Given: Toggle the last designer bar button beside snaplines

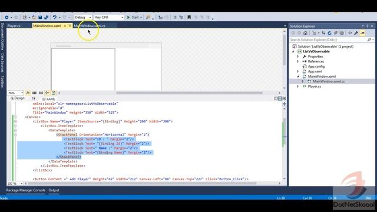Looking at the screenshot, I should tap(54, 93).
